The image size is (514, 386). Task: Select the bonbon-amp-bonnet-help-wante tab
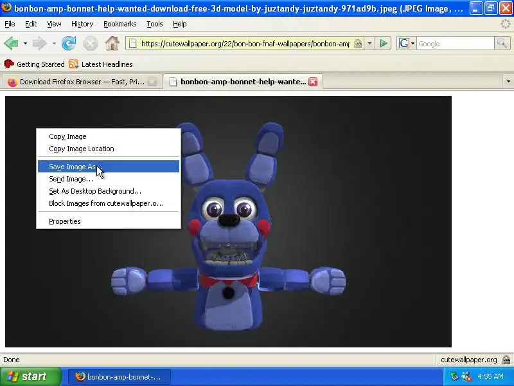243,82
